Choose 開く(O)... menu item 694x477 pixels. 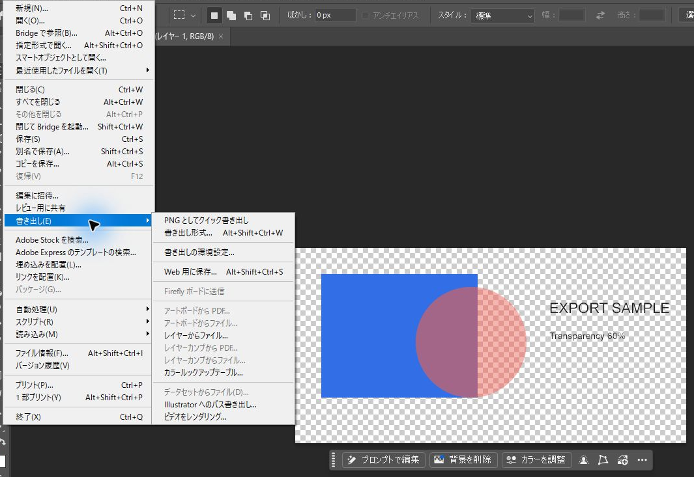pos(79,20)
